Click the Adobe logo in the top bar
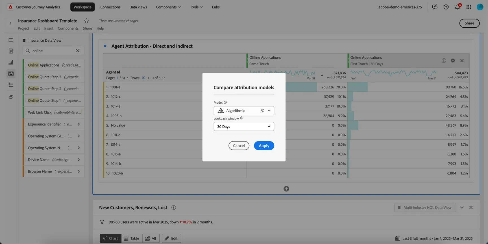This screenshot has height=244, width=488. pos(10,7)
